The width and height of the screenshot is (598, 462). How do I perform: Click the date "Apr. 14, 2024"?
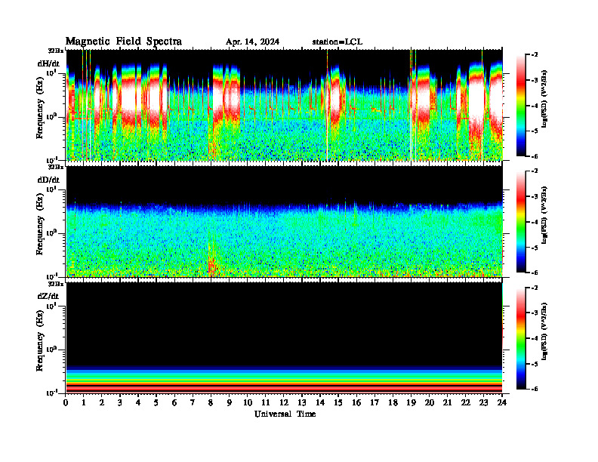(x=252, y=42)
